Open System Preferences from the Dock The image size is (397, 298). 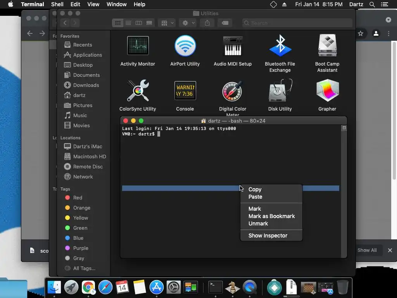pos(173,287)
